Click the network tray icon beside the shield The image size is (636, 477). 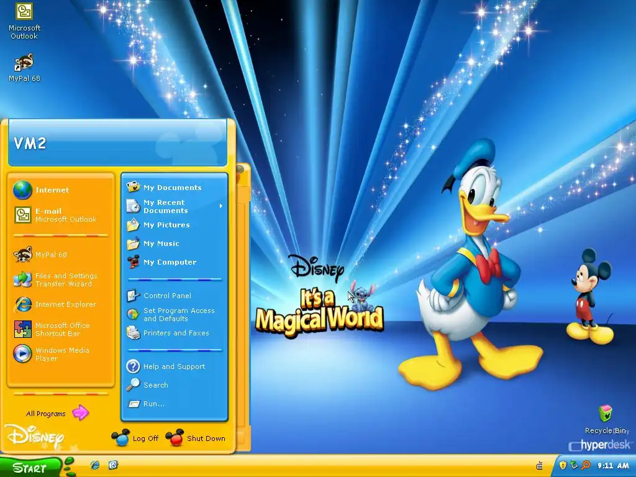[x=574, y=465]
